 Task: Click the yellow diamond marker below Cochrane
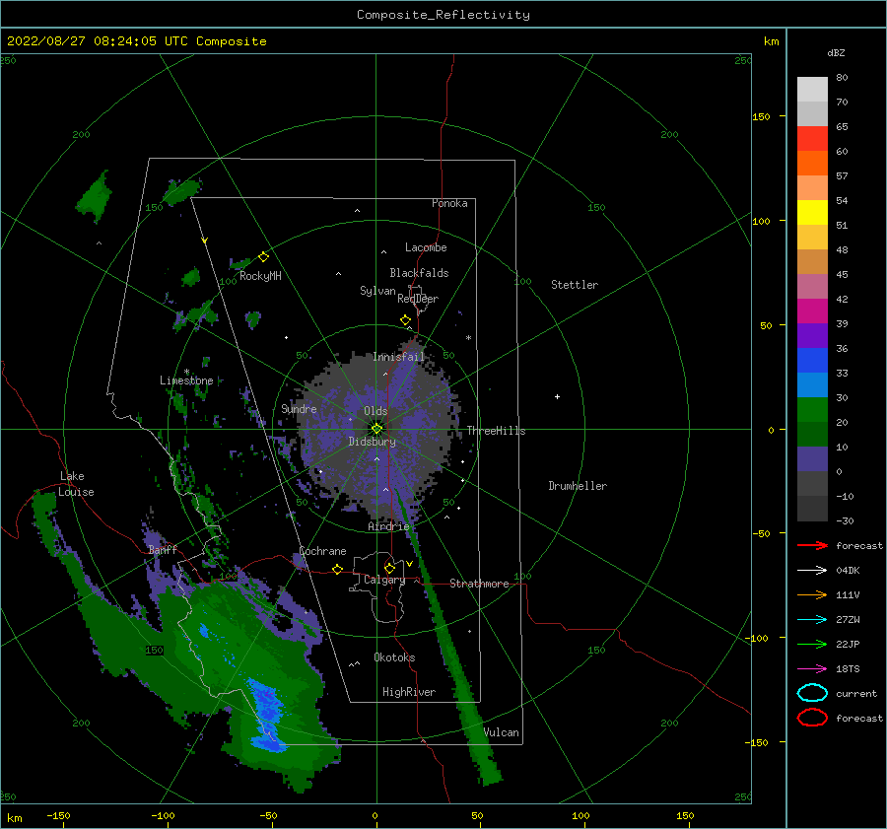[x=338, y=569]
